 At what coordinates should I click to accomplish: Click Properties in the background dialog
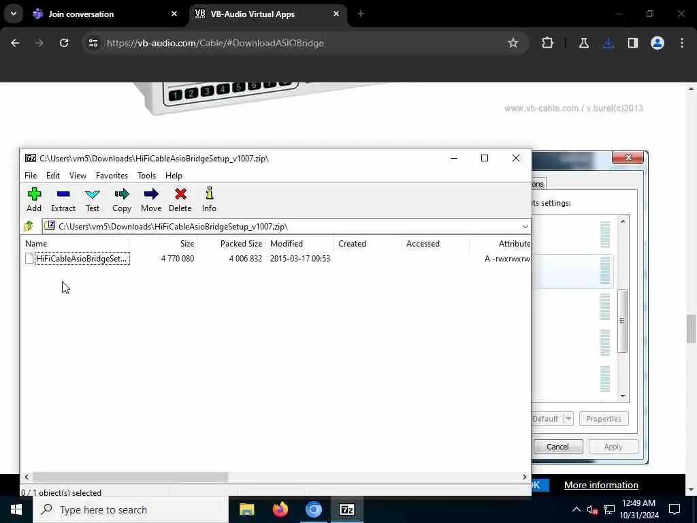[604, 419]
